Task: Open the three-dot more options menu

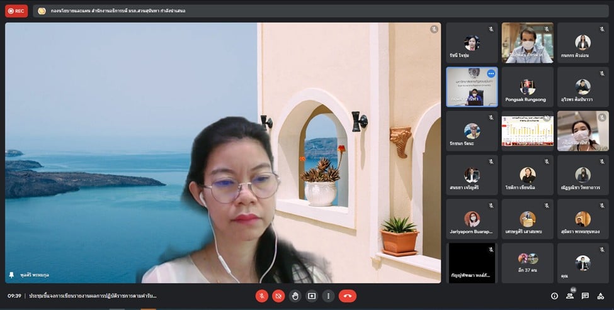Action: tap(328, 296)
